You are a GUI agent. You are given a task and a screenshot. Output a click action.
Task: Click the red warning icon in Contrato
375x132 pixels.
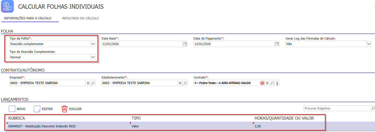click(x=262, y=83)
